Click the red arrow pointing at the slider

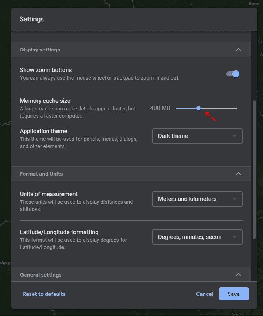[x=212, y=116]
